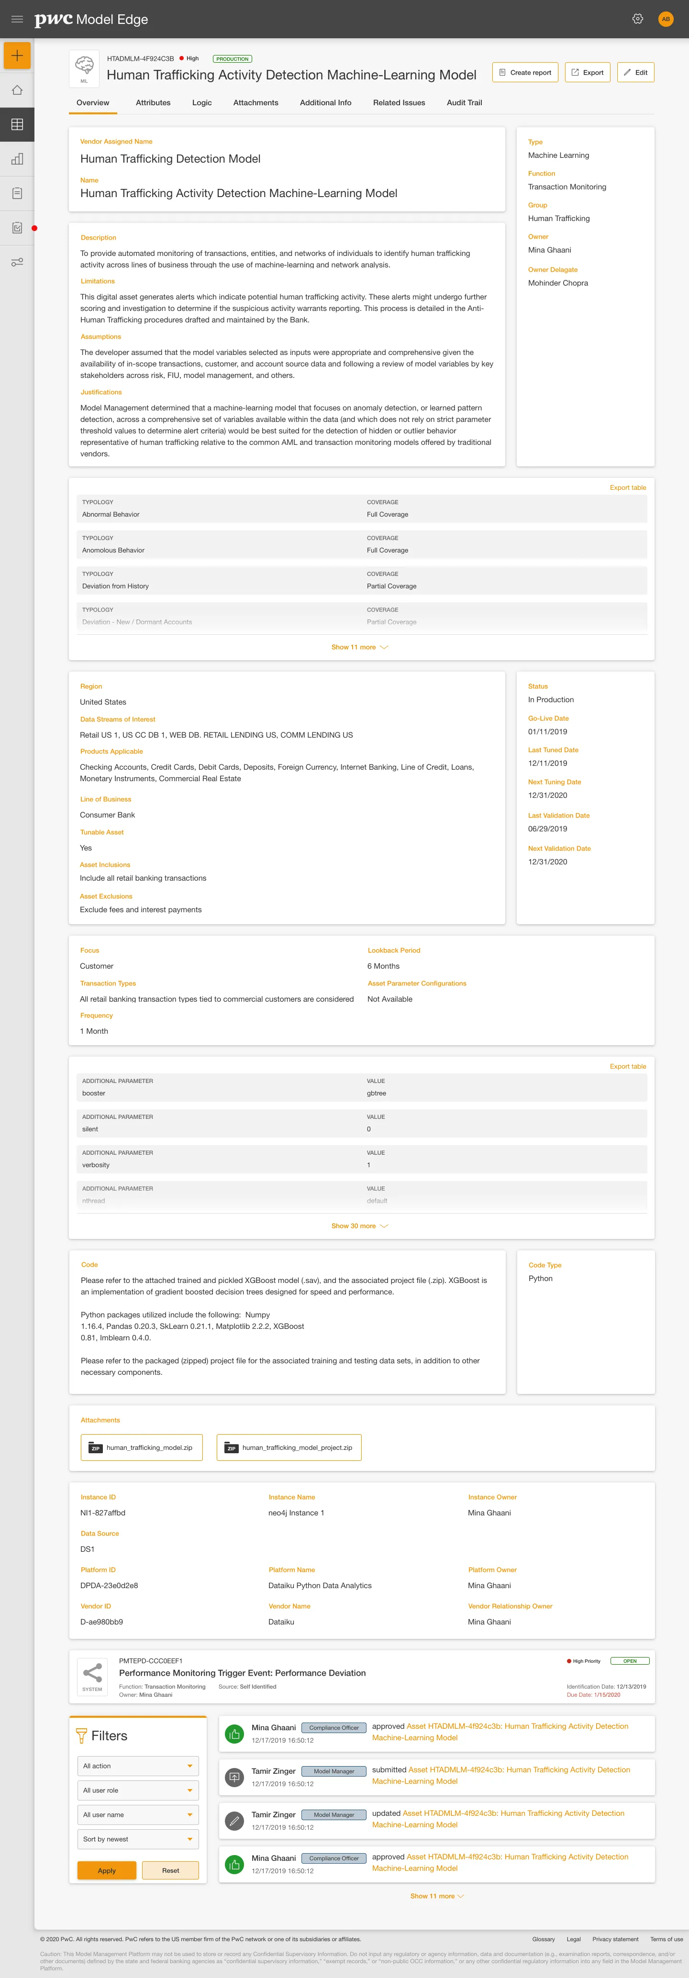Switch to the Audit Trail tab
The image size is (689, 1978).
pos(465,103)
